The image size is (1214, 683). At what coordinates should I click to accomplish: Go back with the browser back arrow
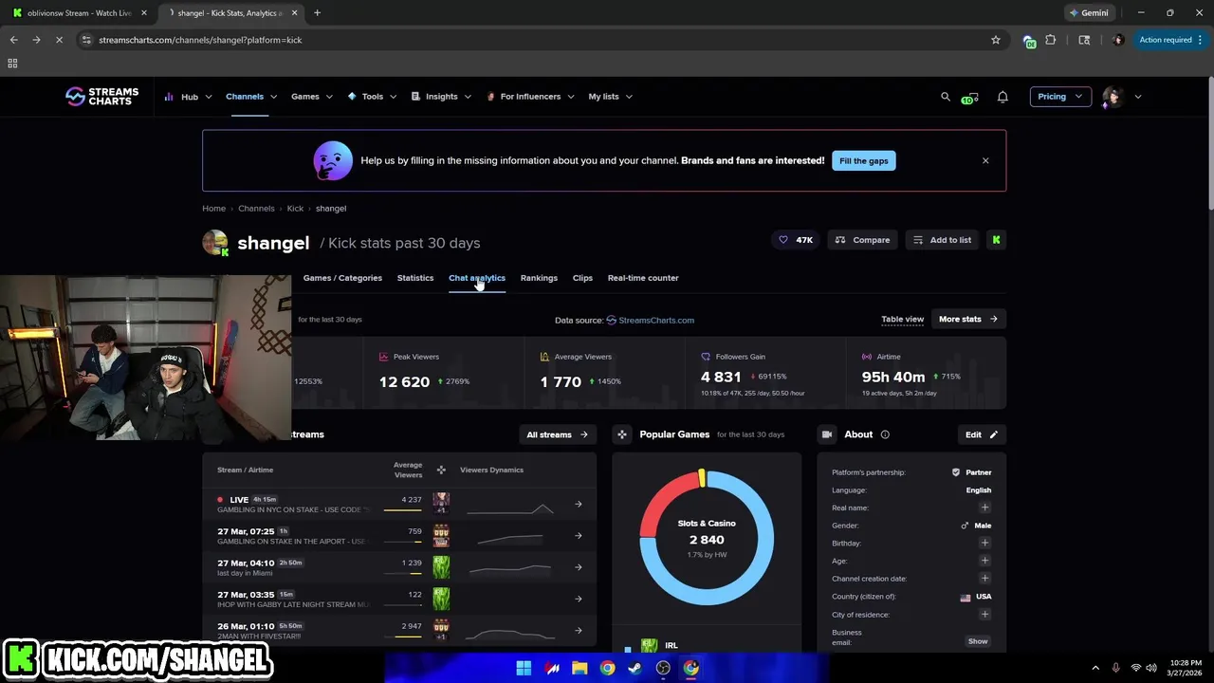click(13, 40)
